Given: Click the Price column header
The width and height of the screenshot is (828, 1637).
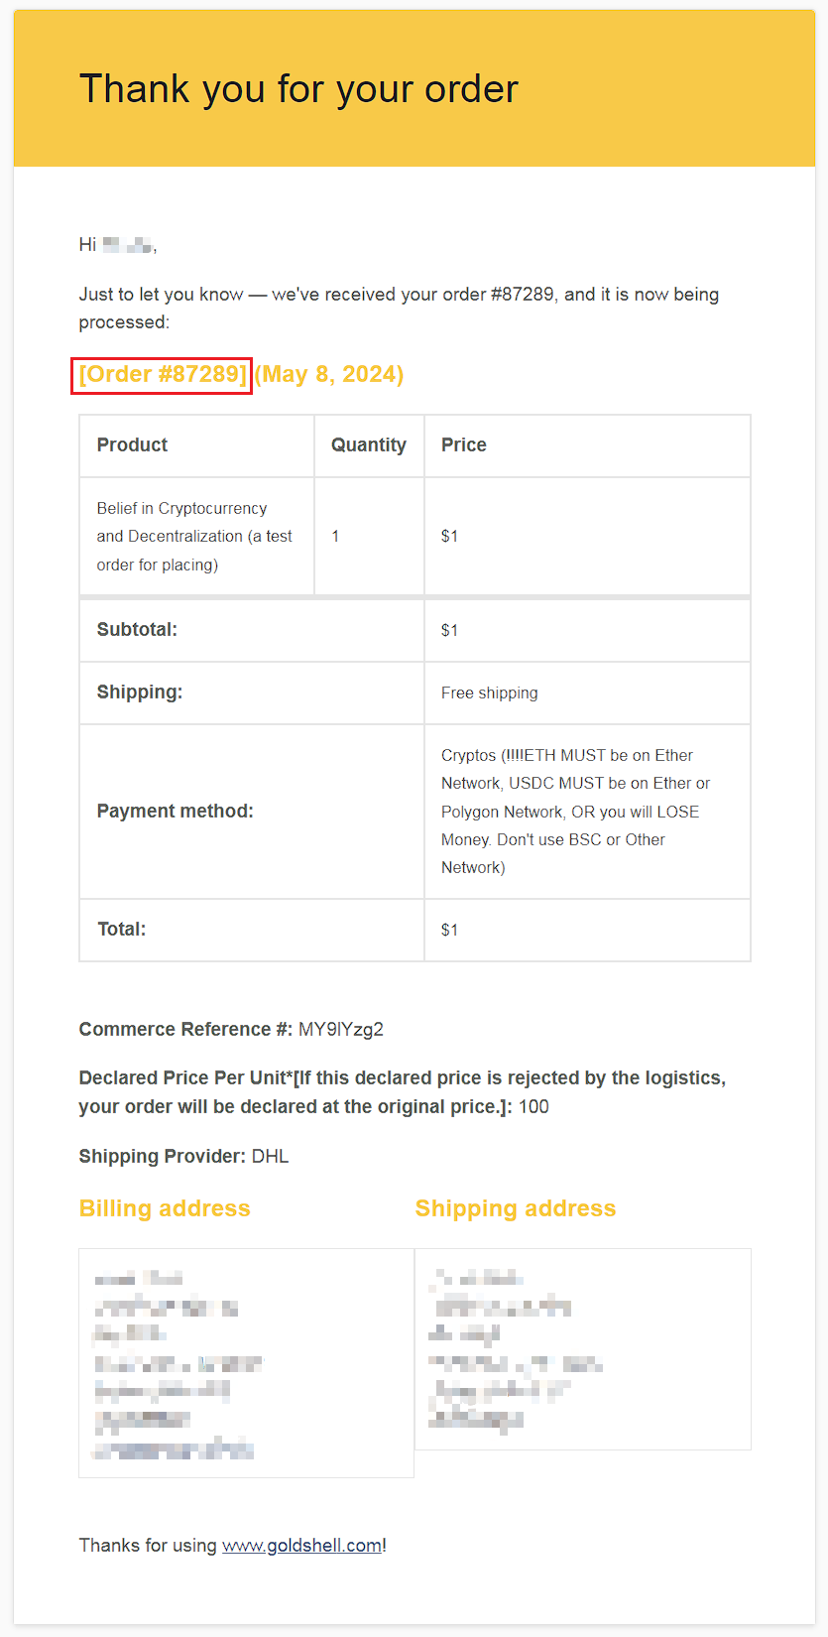Looking at the screenshot, I should pos(463,445).
